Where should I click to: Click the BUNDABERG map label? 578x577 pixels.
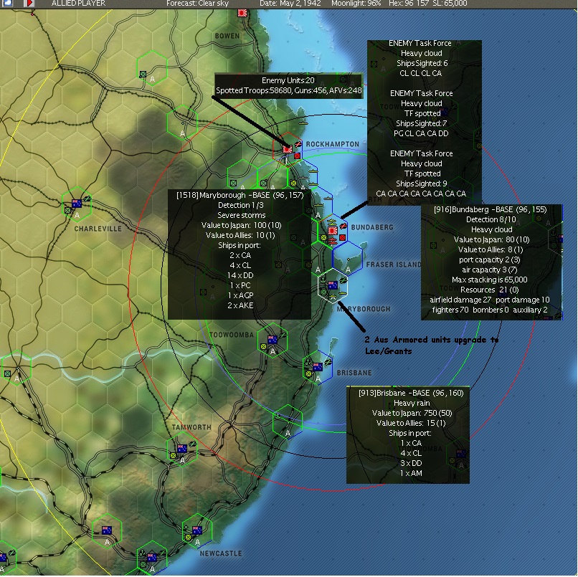372,227
